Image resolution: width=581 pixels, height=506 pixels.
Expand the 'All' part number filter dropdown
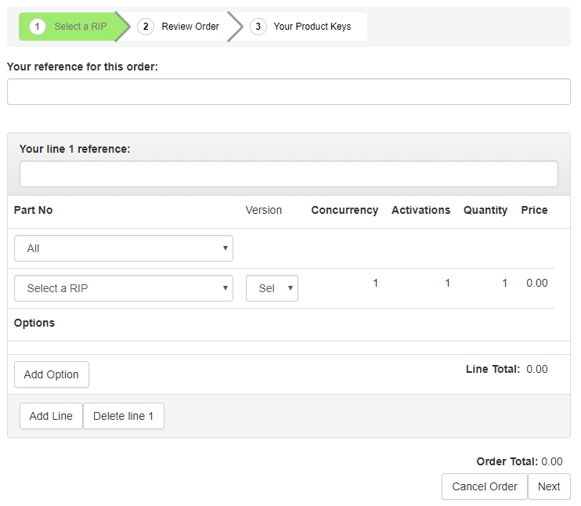124,248
